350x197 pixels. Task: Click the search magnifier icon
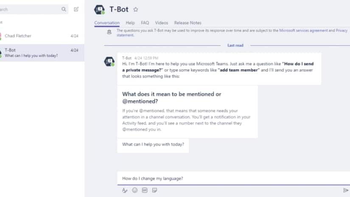point(64,9)
